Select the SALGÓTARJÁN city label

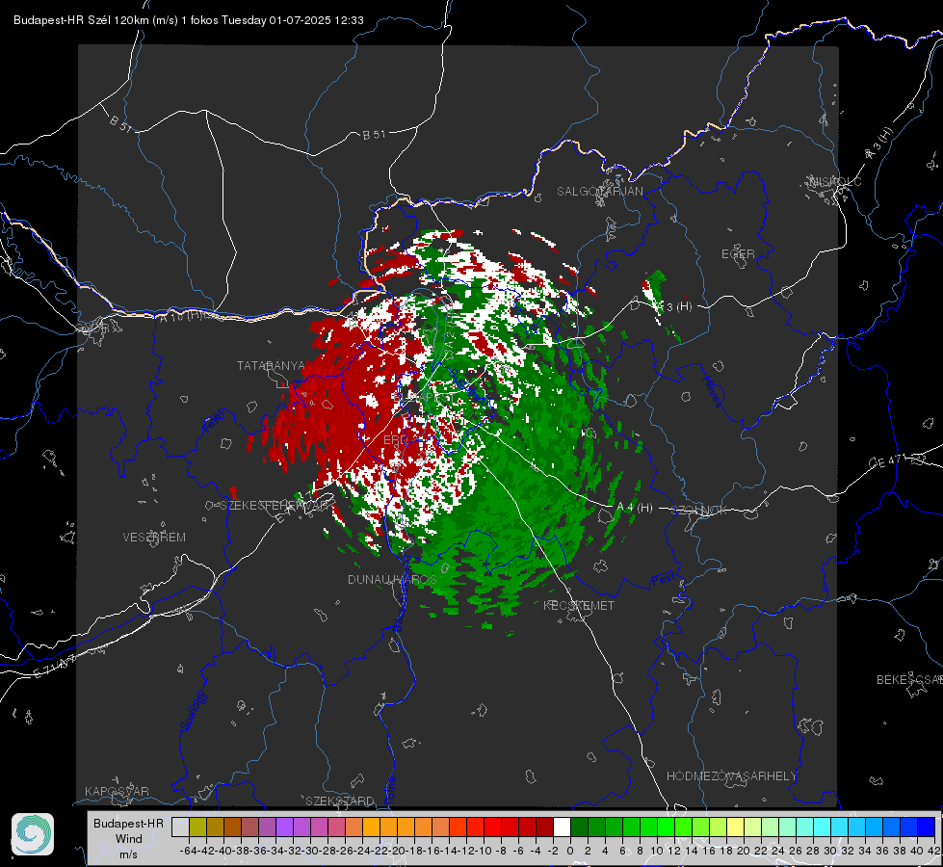[599, 192]
